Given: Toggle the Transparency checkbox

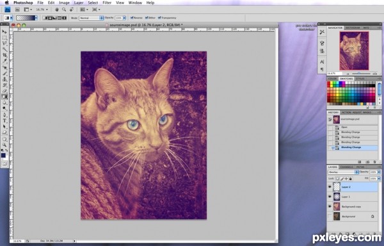Looking at the screenshot, I should point(159,18).
